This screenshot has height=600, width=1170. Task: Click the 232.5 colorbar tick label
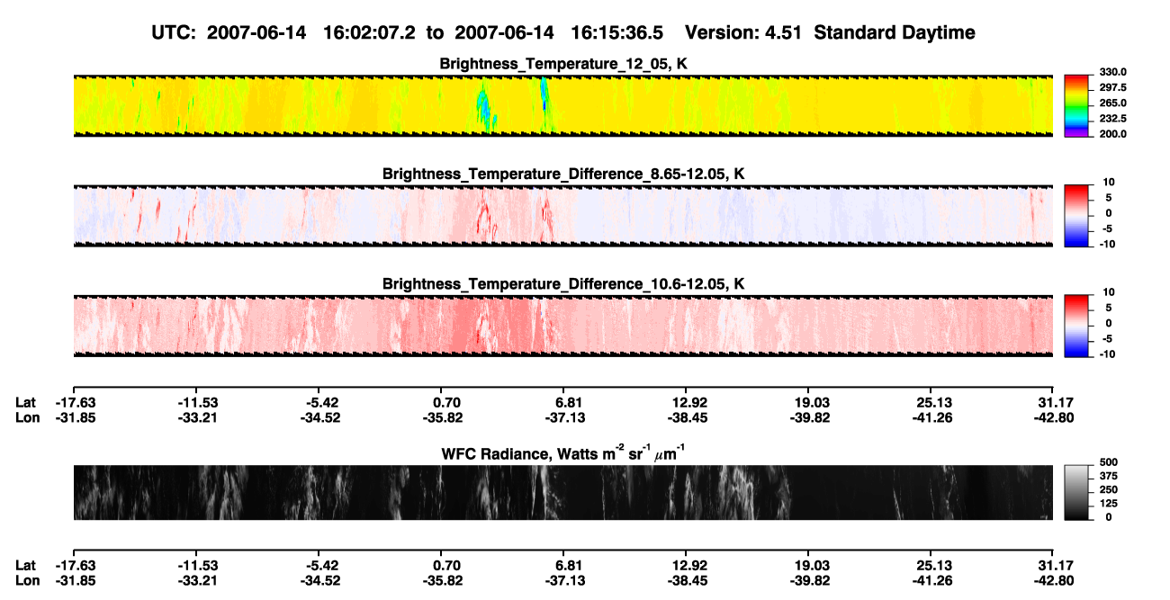click(1112, 118)
